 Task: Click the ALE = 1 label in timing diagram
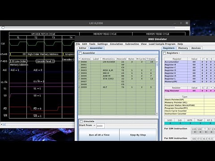(x=15, y=70)
